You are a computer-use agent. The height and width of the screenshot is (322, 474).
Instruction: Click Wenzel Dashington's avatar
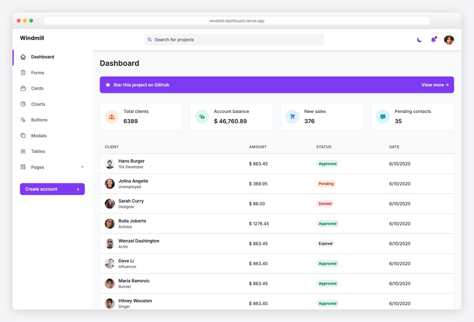coord(110,243)
